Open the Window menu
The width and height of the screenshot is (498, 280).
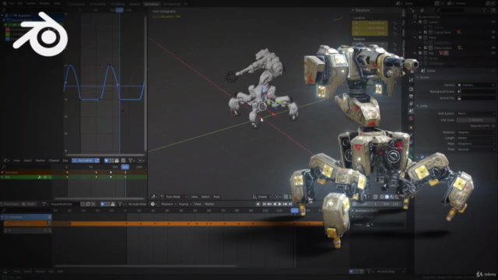pyautogui.click(x=44, y=3)
